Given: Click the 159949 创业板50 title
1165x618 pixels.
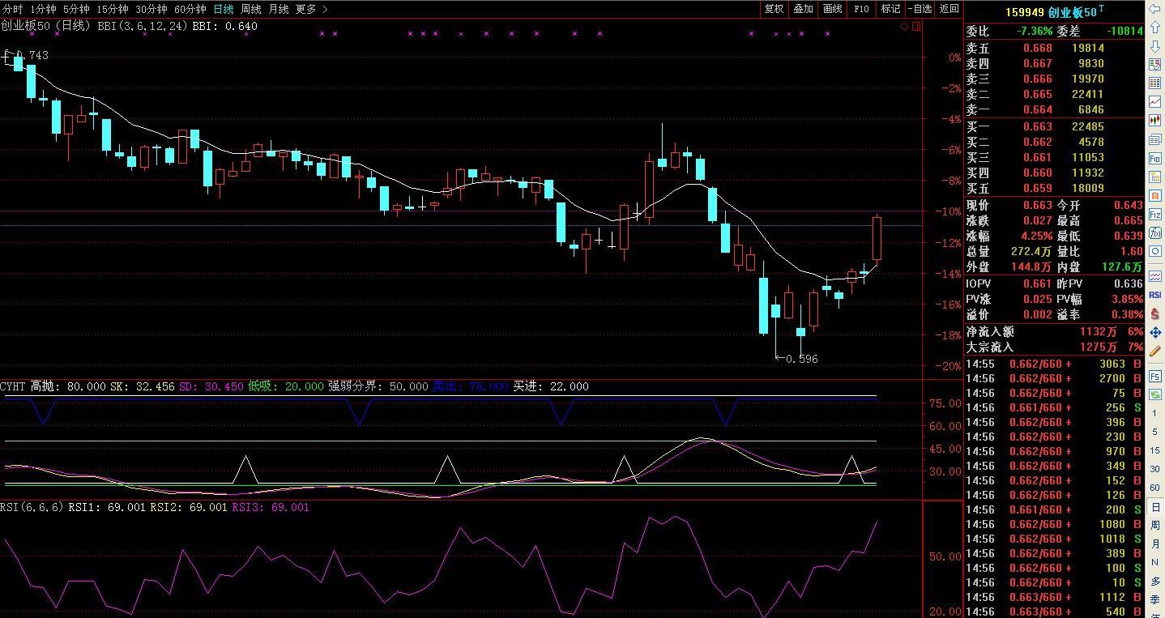Looking at the screenshot, I should click(1054, 12).
